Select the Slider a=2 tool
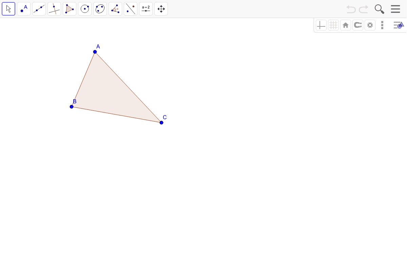The height and width of the screenshot is (271, 407). [x=146, y=9]
